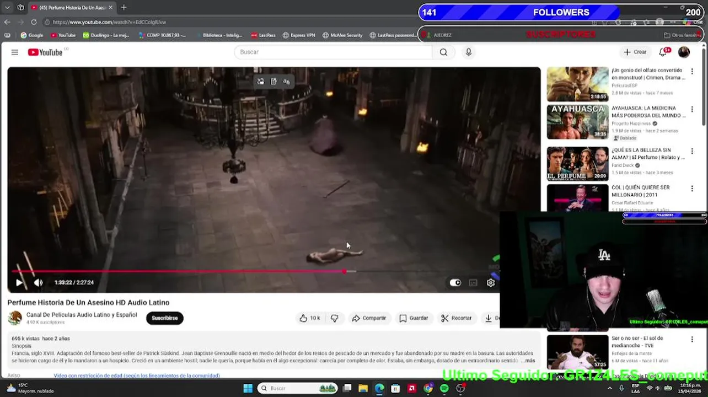The image size is (708, 397).
Task: Open the Express VPN bookmark
Action: pyautogui.click(x=299, y=35)
